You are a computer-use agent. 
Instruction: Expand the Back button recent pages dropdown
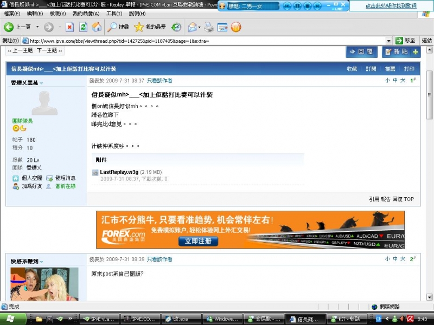tap(37, 28)
